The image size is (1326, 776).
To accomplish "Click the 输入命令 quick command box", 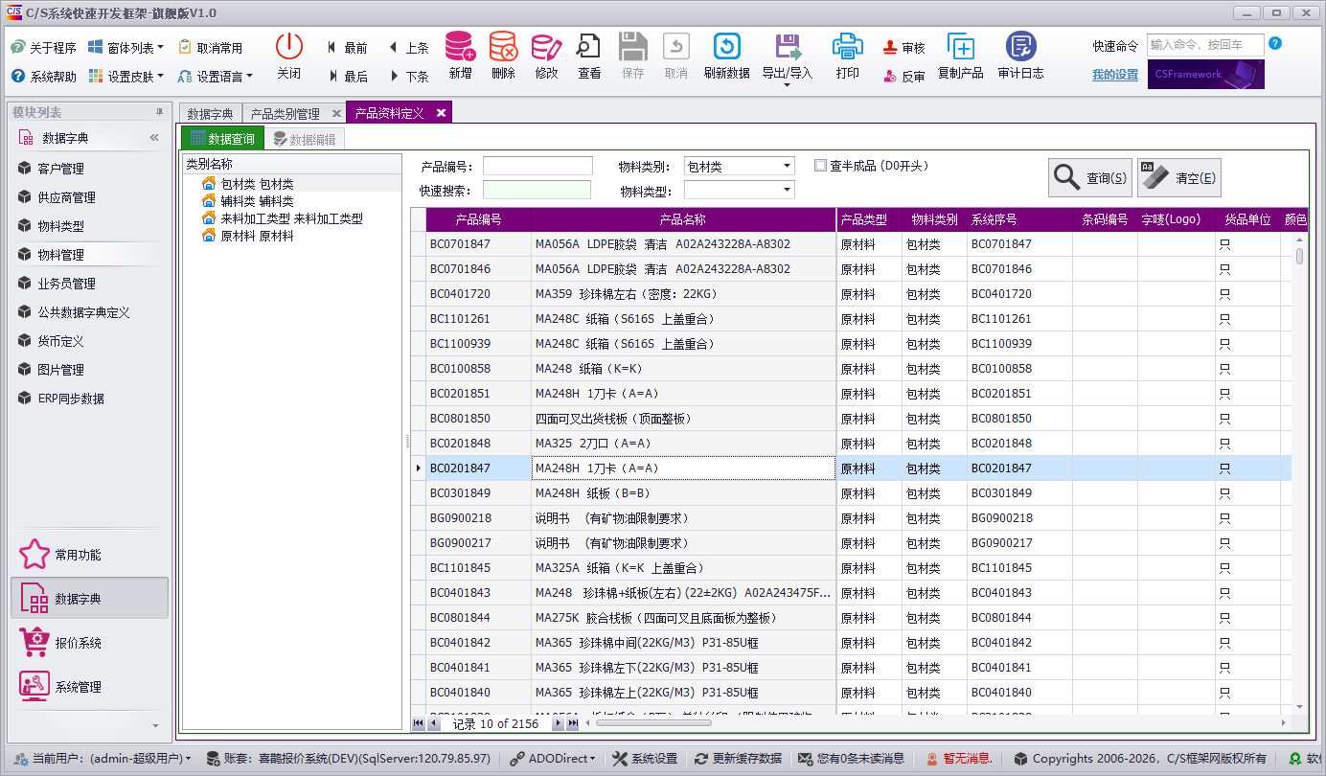I will [x=1205, y=44].
